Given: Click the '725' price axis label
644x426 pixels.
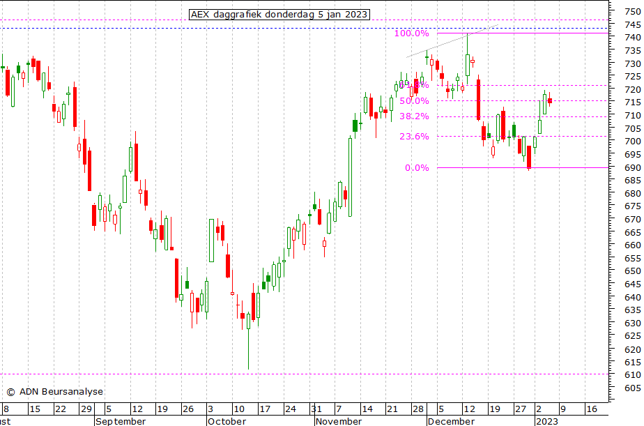Looking at the screenshot, I should [x=633, y=77].
